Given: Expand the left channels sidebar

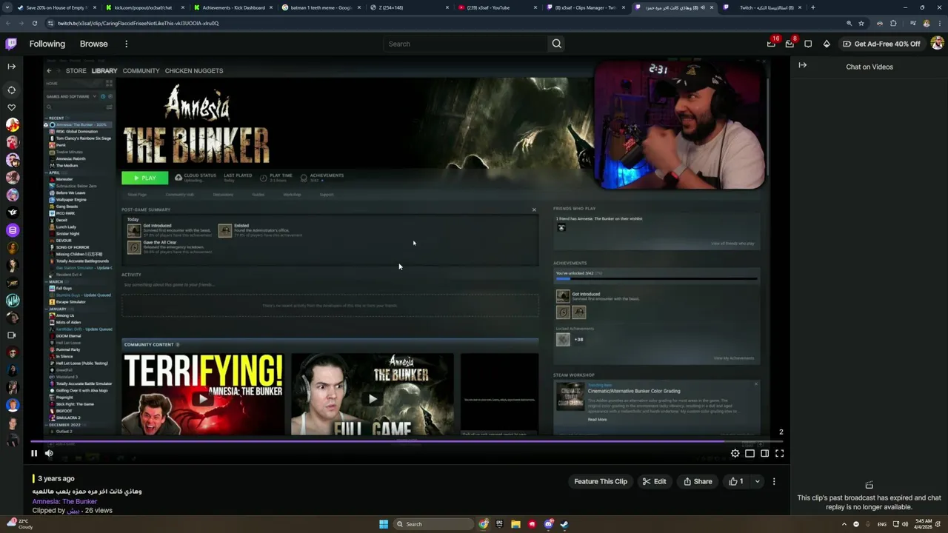Looking at the screenshot, I should (11, 67).
